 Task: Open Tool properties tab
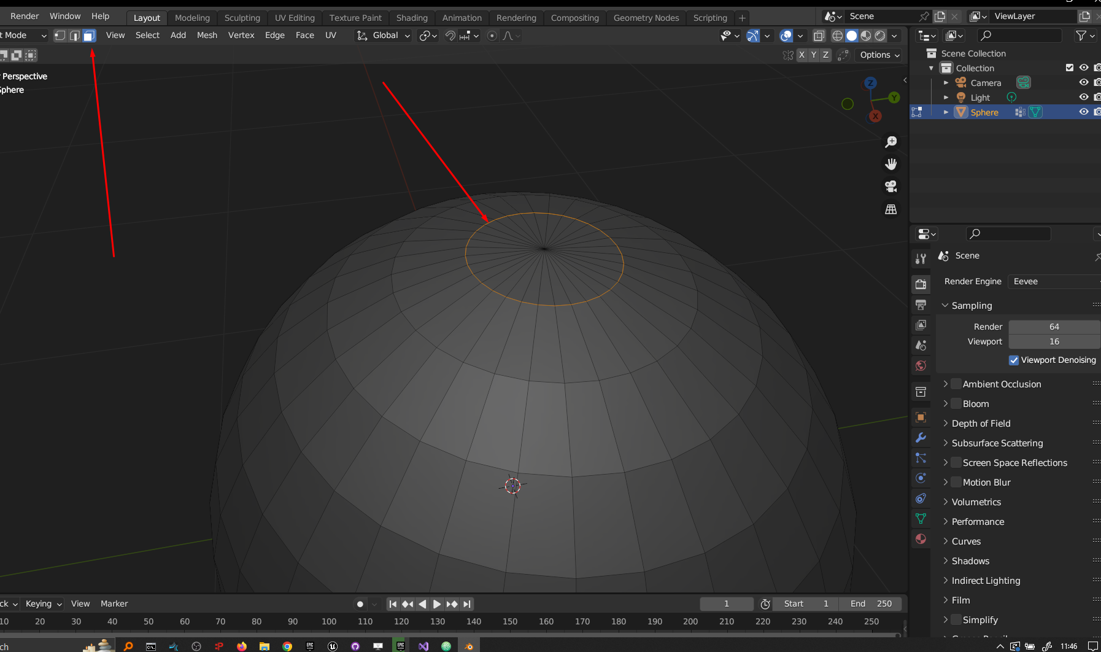click(921, 259)
